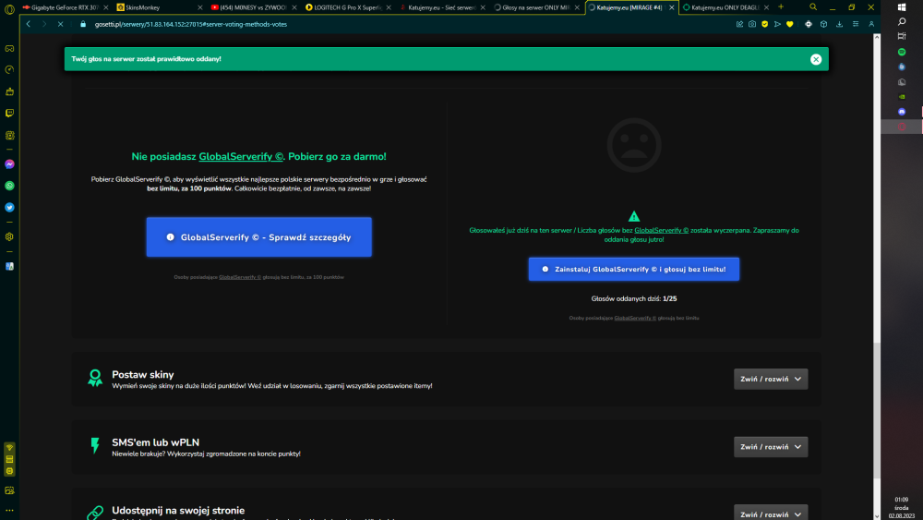Stop page loading with the X button
The image size is (923, 520).
click(61, 24)
